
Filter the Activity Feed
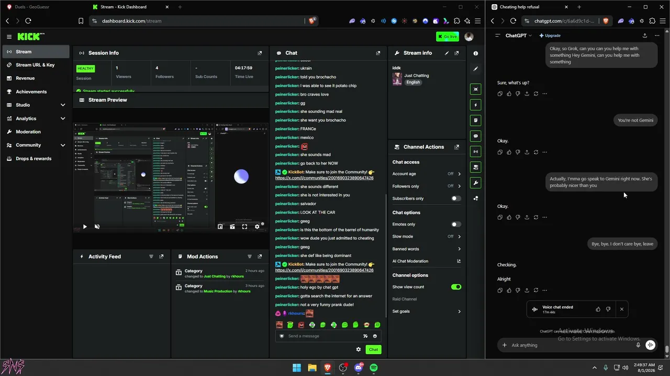pos(151,256)
